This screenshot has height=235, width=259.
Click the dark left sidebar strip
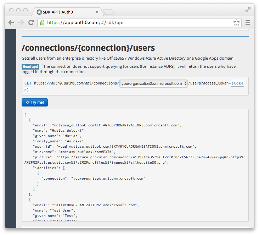(11, 129)
